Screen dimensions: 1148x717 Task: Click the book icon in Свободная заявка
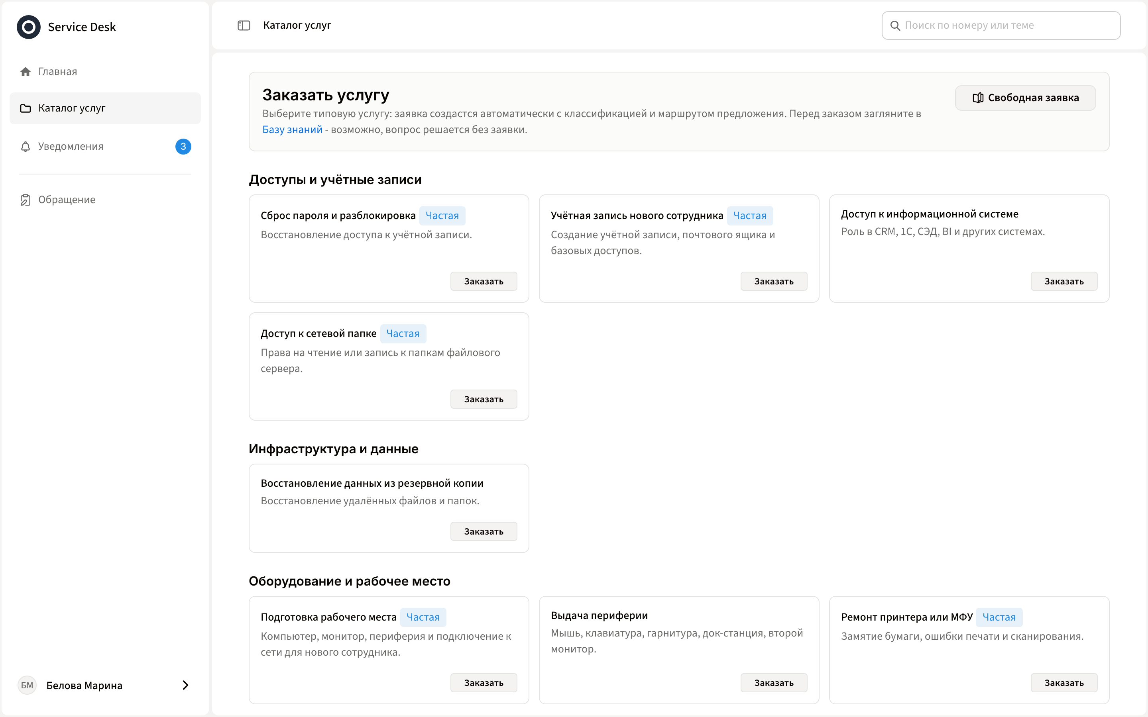978,98
